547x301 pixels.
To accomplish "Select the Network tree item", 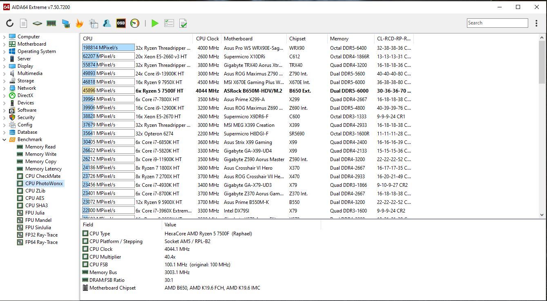I will [x=27, y=88].
